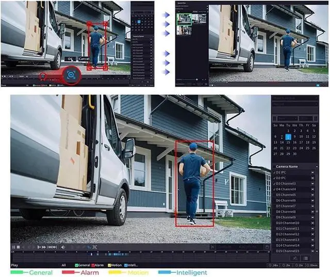Go to previous month in calendar
This screenshot has width=330, height=277.
click(274, 118)
